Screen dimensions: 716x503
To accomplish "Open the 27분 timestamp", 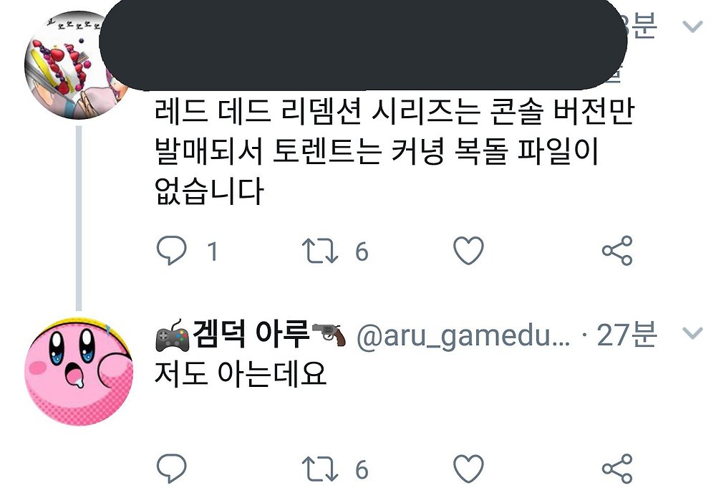I will point(626,335).
